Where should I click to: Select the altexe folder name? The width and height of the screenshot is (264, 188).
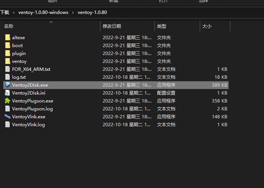[x=18, y=38]
